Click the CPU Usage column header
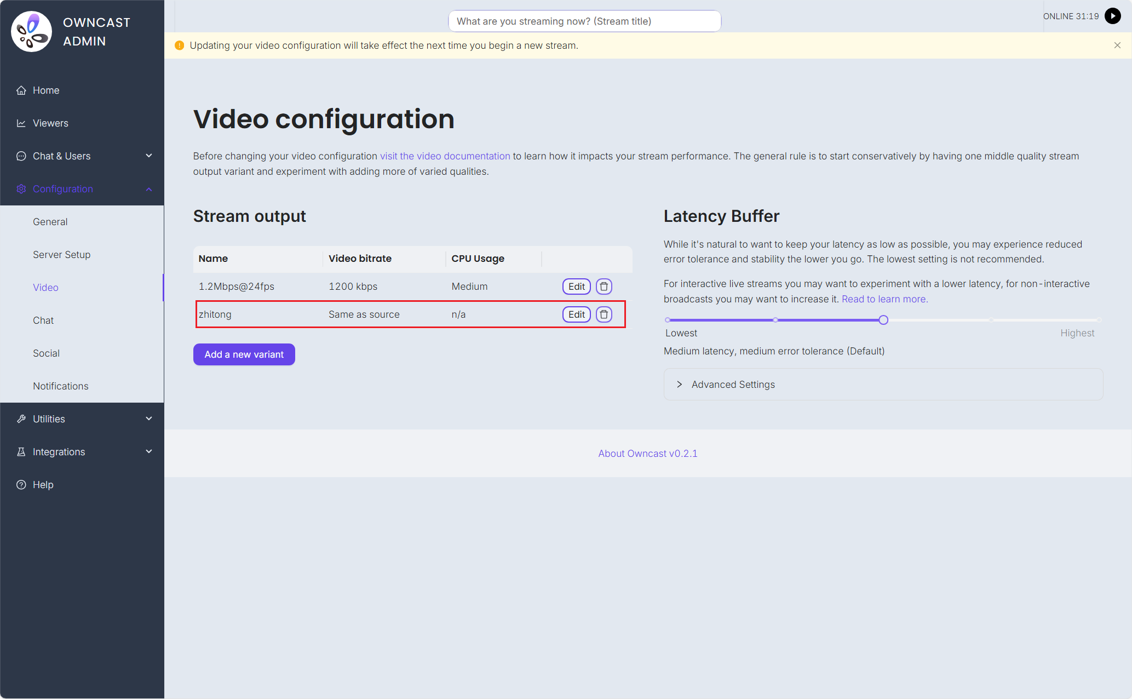 [493, 259]
